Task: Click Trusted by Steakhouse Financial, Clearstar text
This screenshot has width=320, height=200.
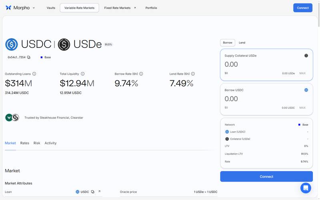Action: coord(54,118)
